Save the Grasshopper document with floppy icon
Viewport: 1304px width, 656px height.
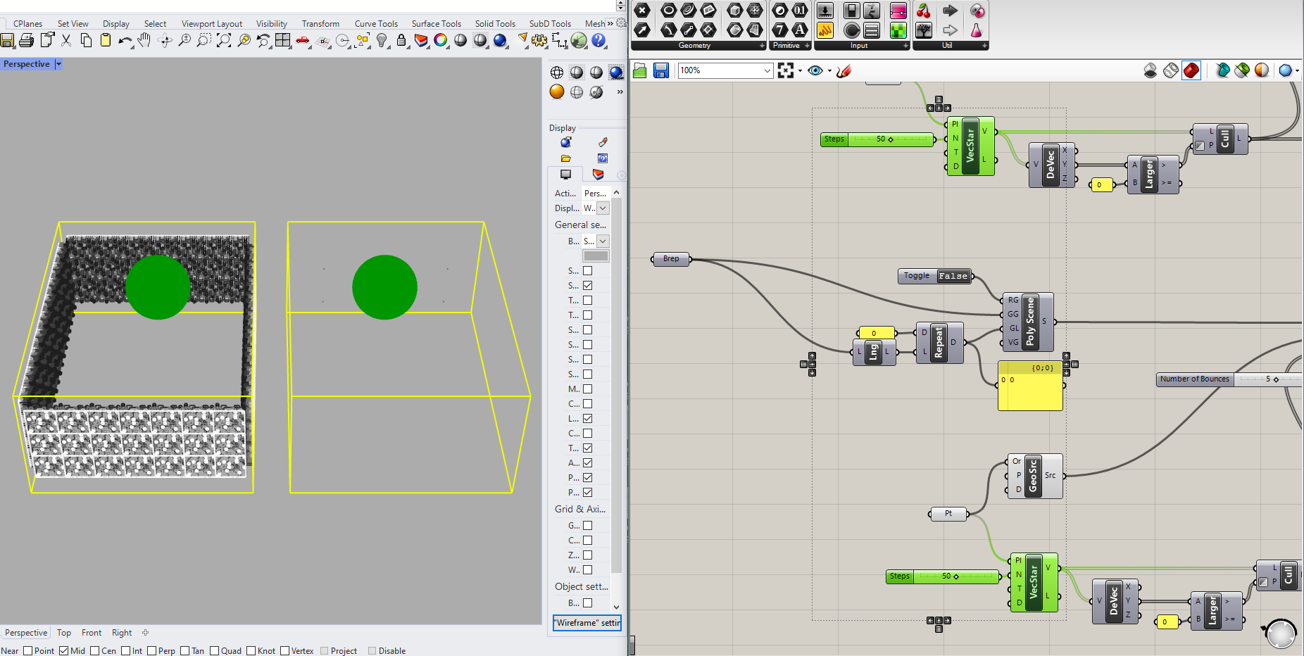click(660, 70)
